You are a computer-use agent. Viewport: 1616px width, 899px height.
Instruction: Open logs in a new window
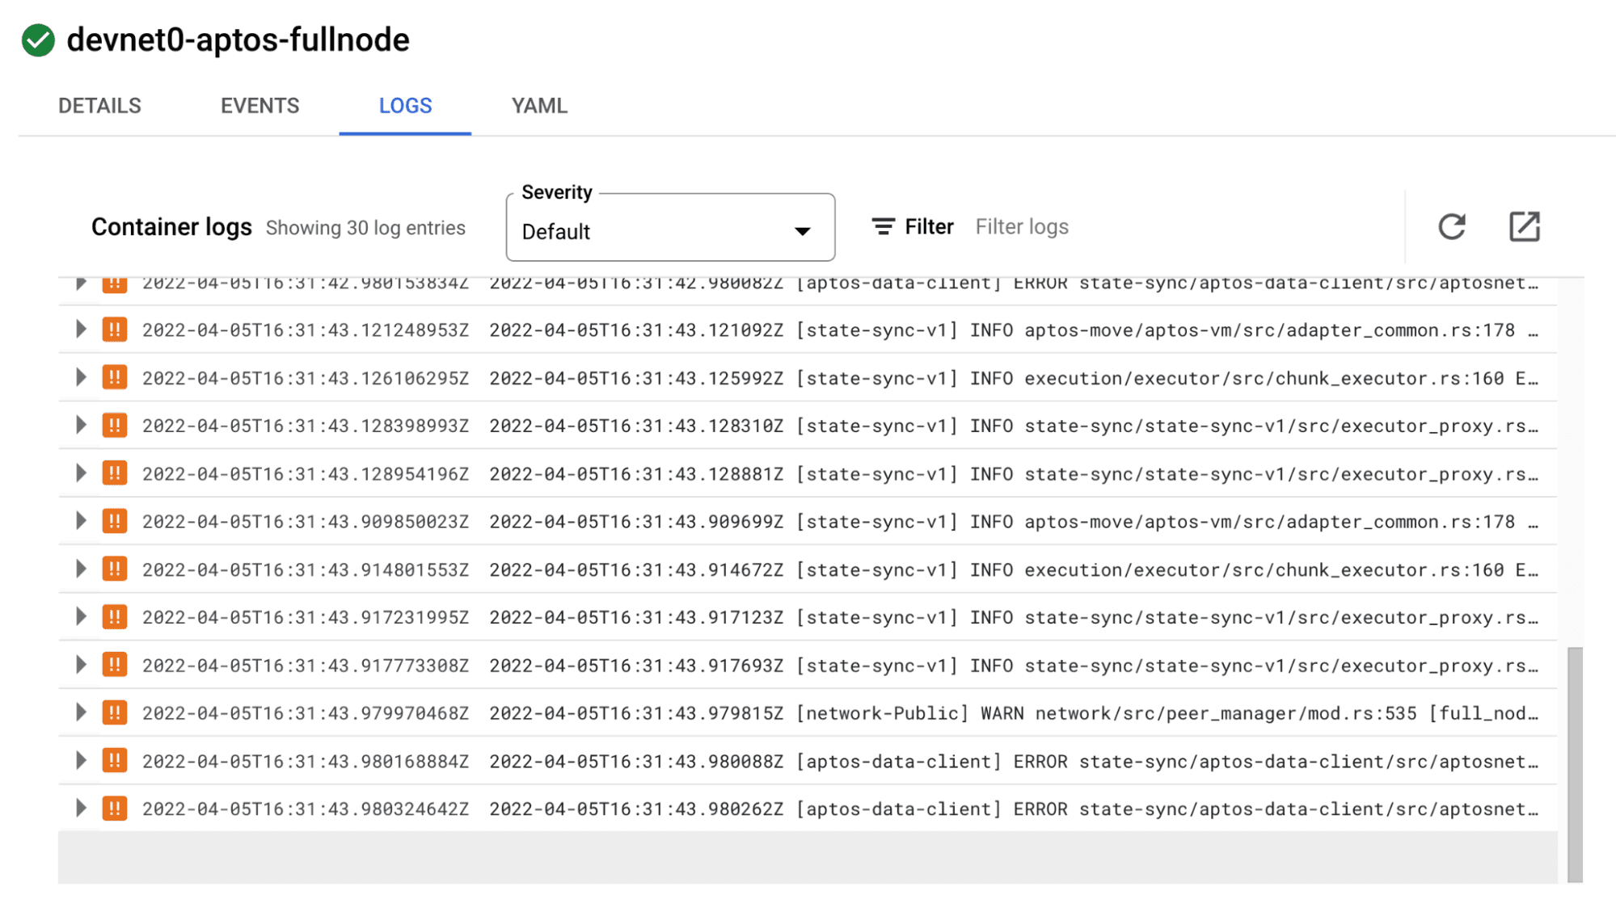pyautogui.click(x=1525, y=227)
